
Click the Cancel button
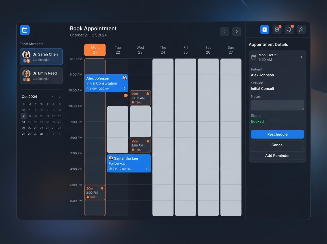pos(277,145)
